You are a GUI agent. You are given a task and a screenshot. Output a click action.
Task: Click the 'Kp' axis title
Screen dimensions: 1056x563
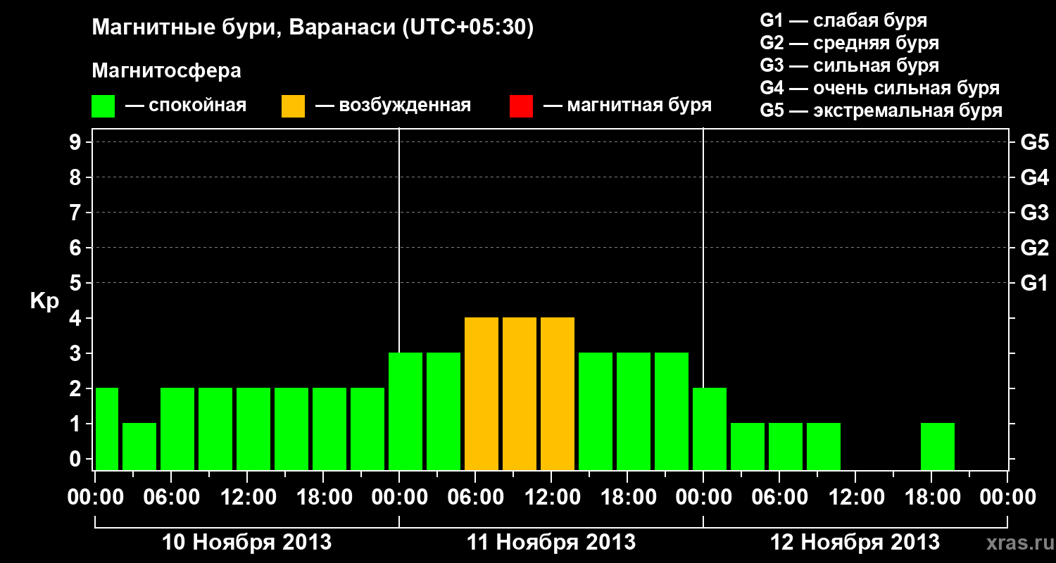pos(44,301)
